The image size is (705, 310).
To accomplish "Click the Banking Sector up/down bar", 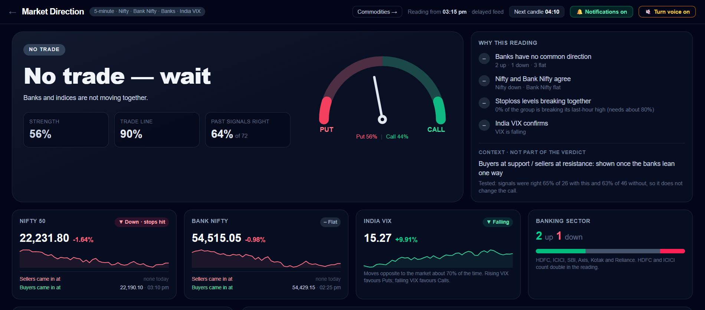I will 610,251.
